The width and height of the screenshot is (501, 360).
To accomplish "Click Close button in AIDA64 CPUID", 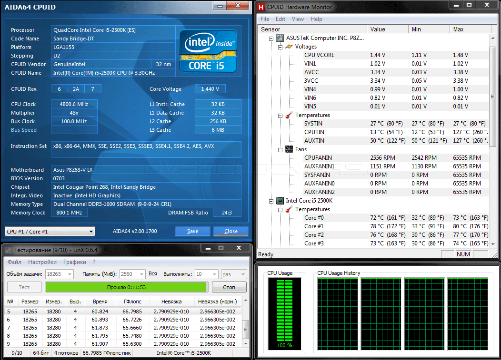I will (230, 231).
